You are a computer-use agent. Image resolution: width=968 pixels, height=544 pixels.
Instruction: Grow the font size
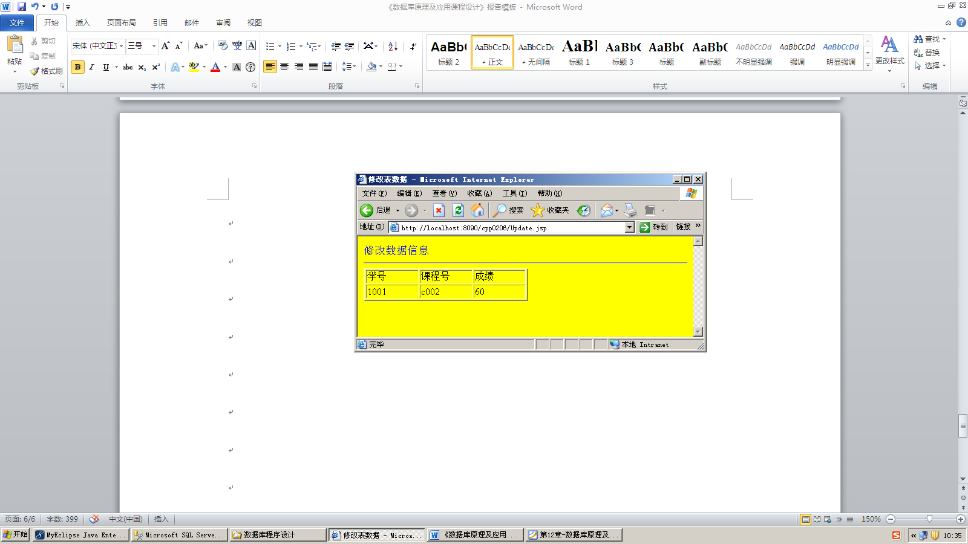[165, 46]
